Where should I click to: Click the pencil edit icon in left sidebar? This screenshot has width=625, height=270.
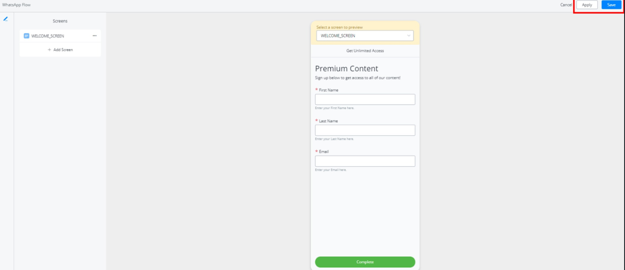click(6, 19)
